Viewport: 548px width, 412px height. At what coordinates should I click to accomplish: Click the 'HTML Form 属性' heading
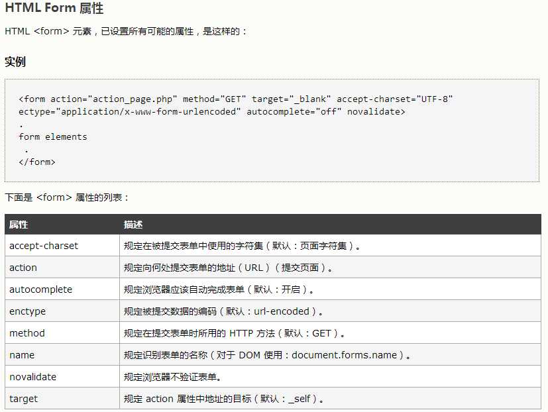pos(54,8)
